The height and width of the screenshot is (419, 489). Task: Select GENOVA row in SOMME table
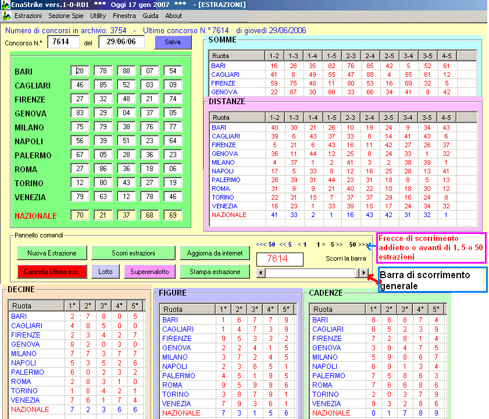point(342,92)
